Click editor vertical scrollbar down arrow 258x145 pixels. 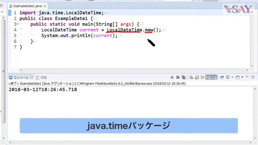pyautogui.click(x=252, y=66)
